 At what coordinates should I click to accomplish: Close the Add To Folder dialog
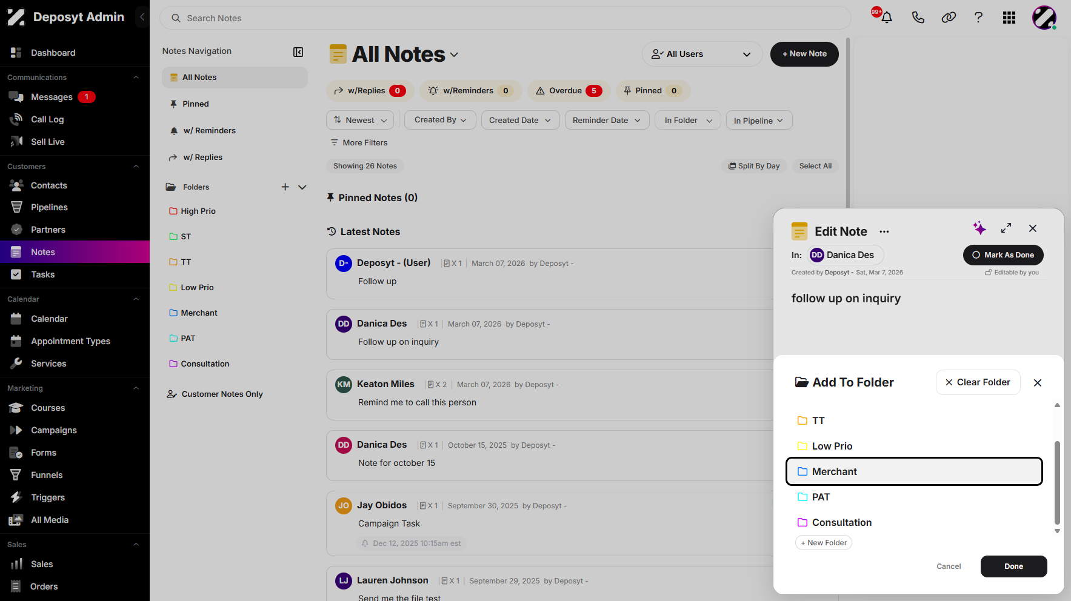(x=1038, y=383)
